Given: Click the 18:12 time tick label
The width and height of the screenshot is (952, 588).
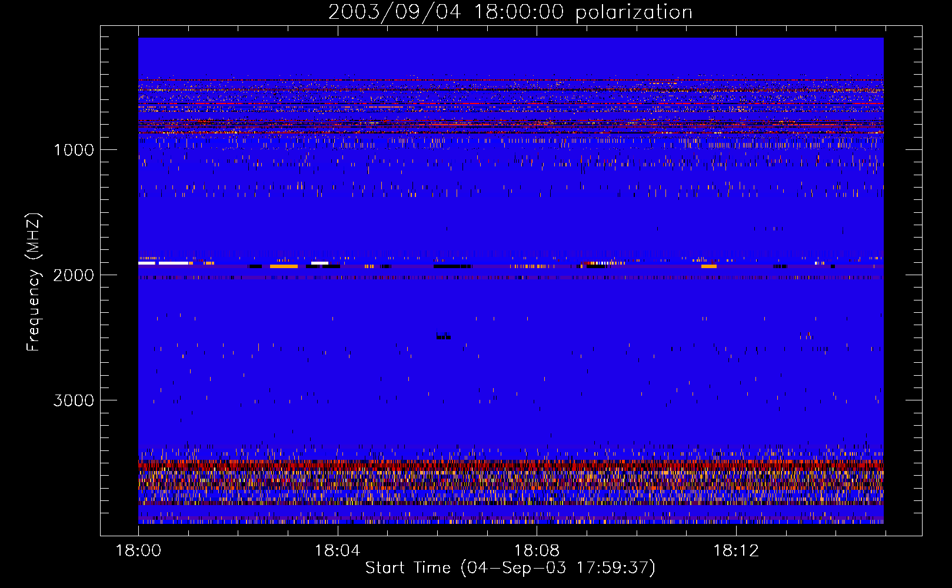Looking at the screenshot, I should (736, 550).
